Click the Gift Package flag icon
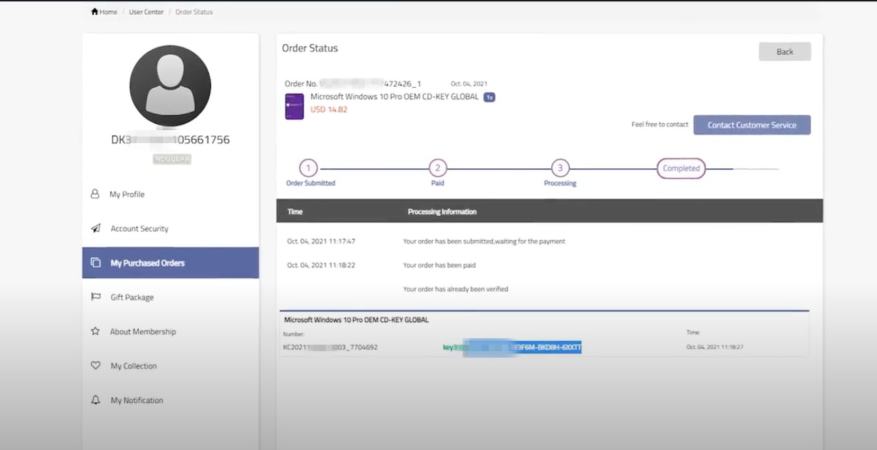Screen dimensions: 877x450 (x=96, y=297)
